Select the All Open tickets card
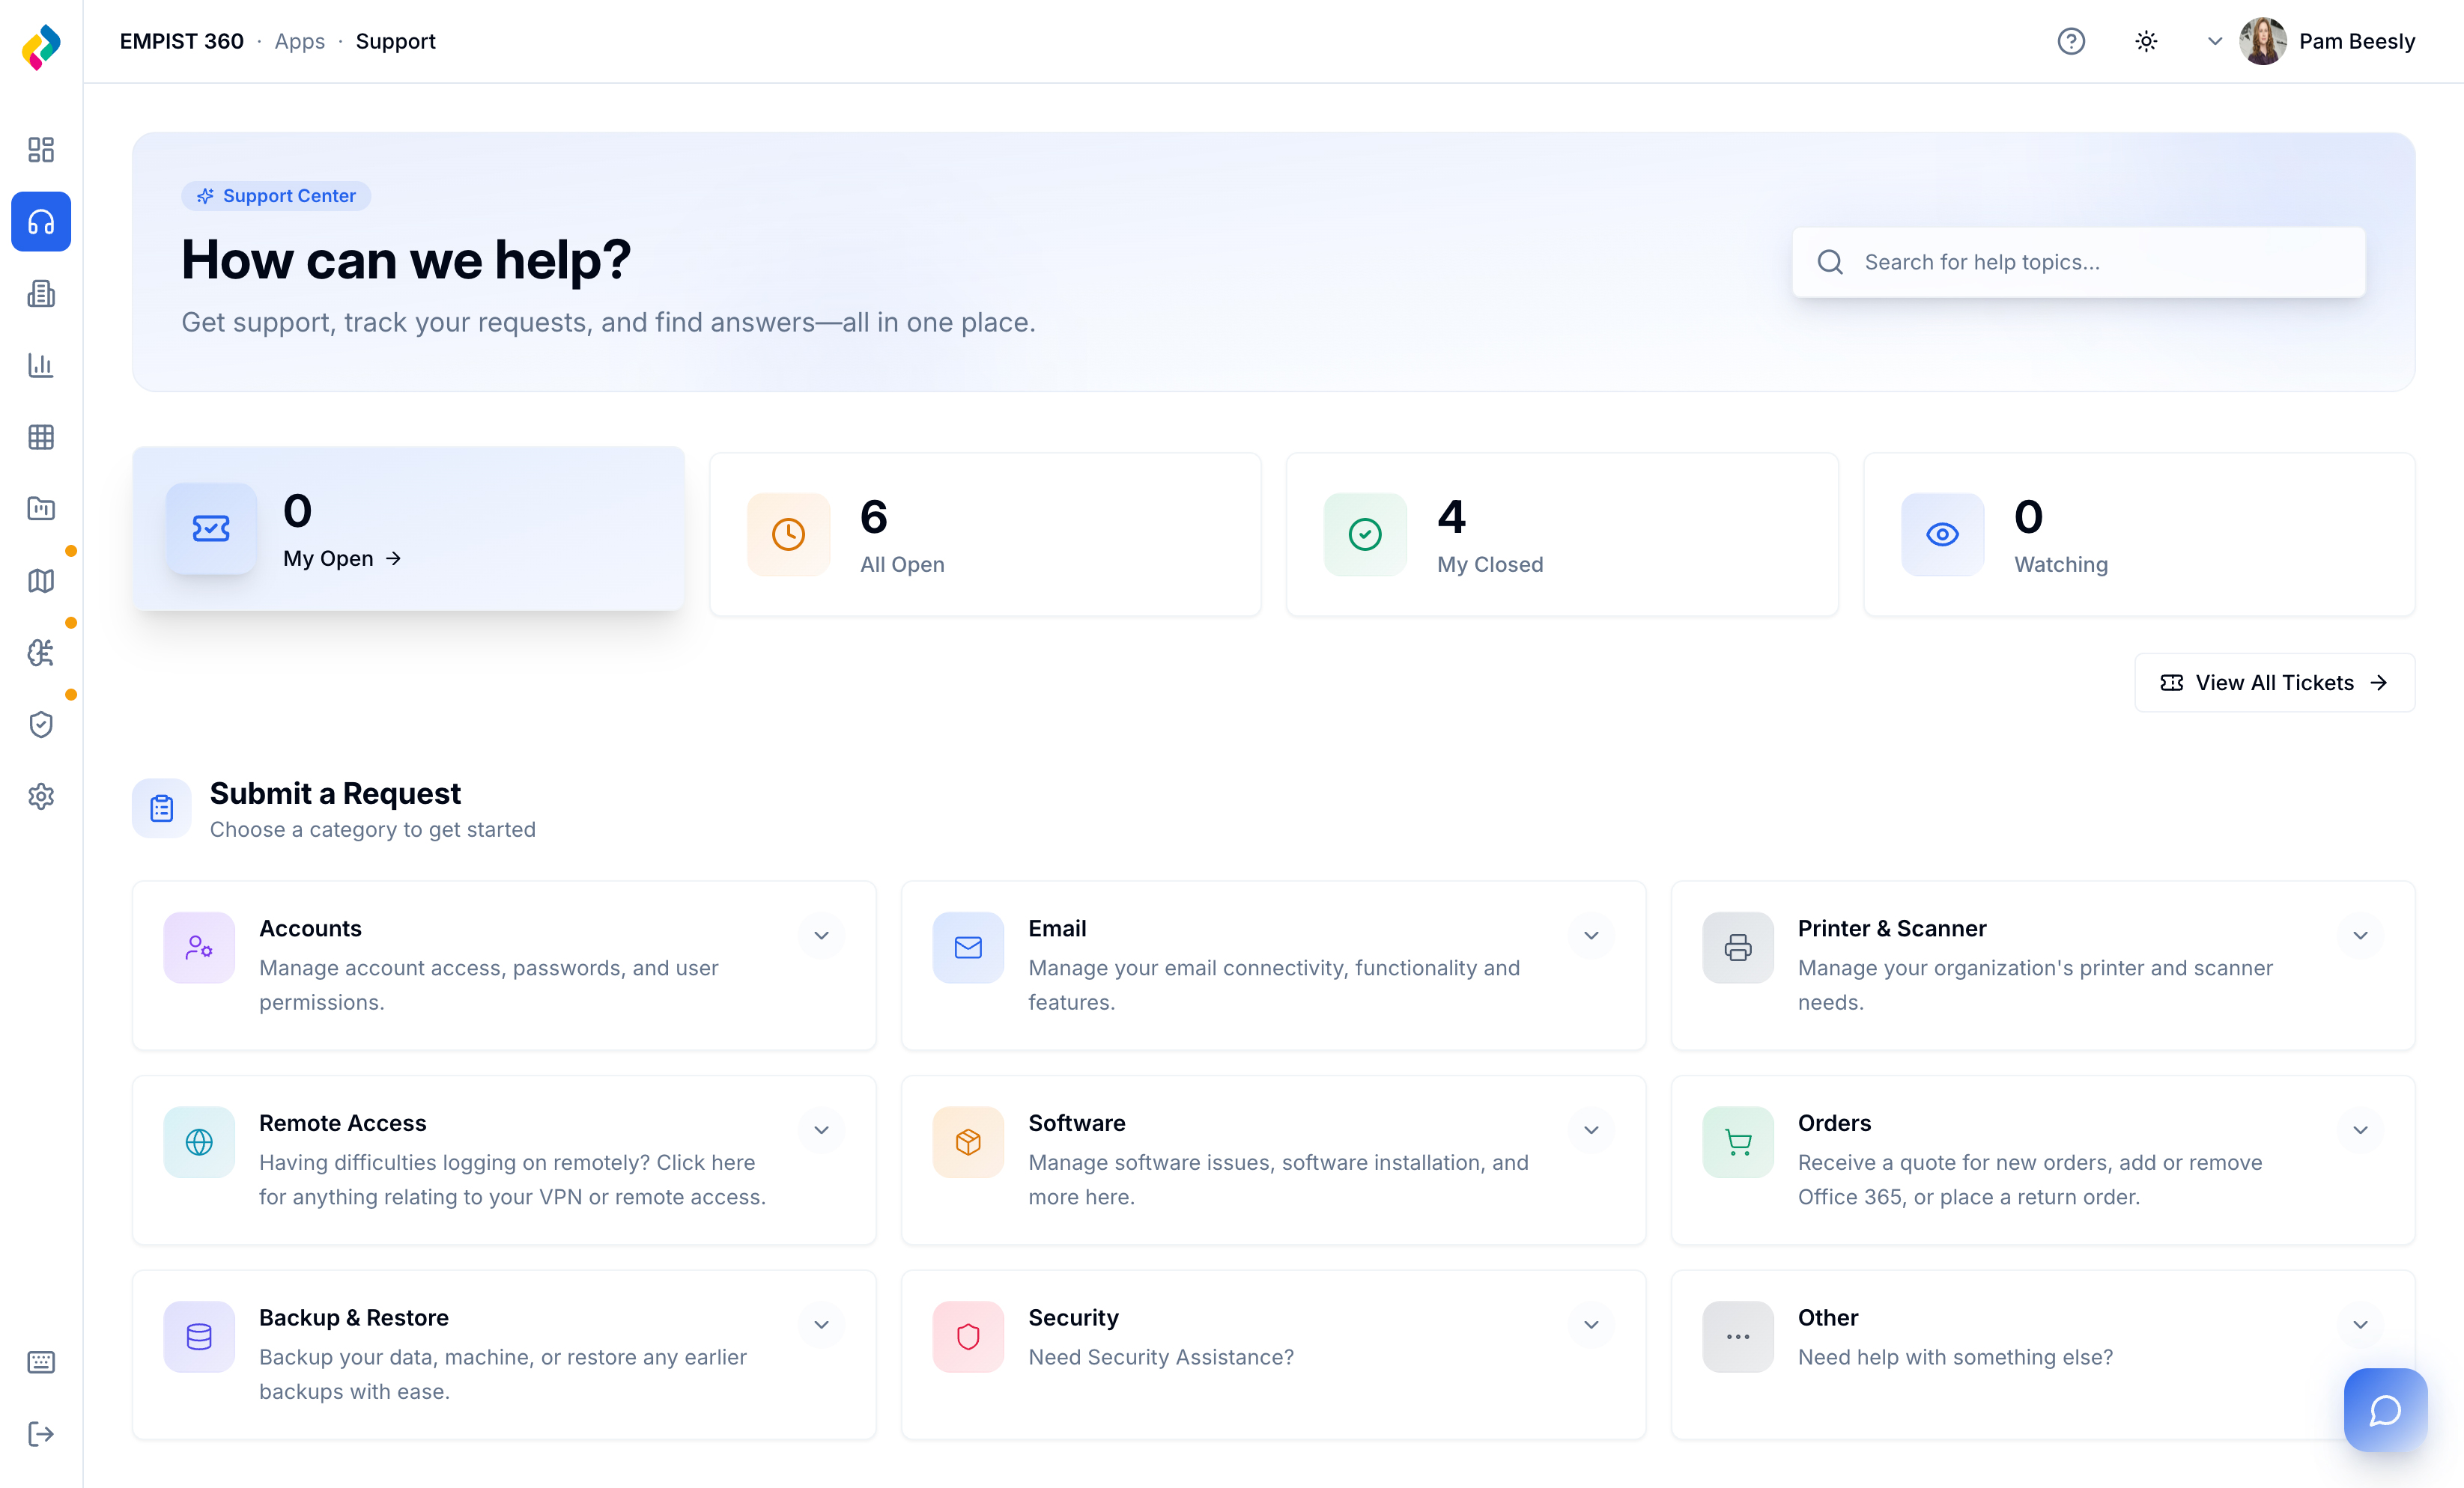Image resolution: width=2464 pixels, height=1488 pixels. [x=984, y=534]
